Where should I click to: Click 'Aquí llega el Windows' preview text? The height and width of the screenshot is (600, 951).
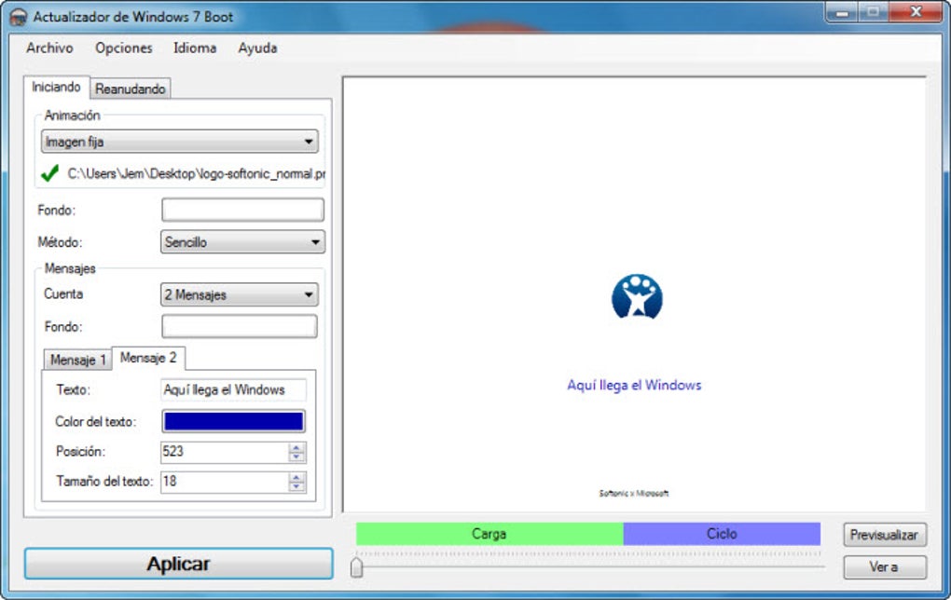pos(634,385)
